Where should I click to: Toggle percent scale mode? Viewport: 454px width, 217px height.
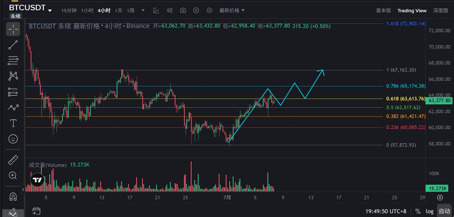[x=418, y=211]
